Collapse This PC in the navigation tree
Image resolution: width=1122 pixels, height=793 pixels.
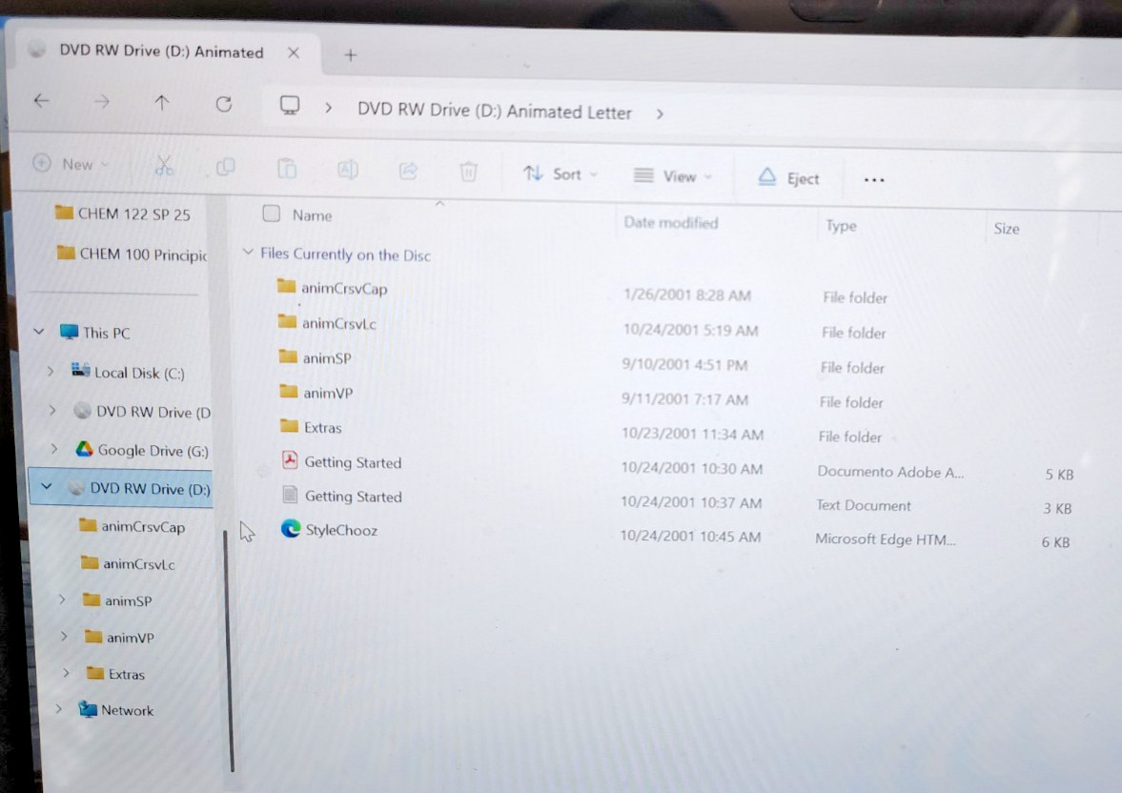click(x=39, y=331)
